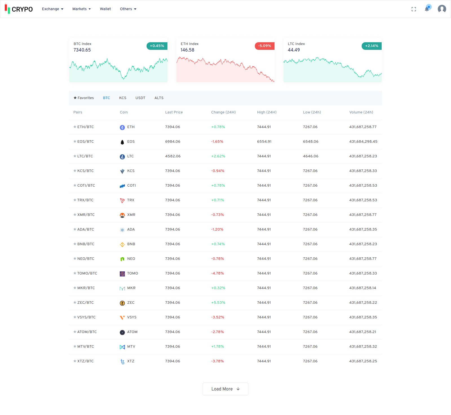This screenshot has height=415, width=451.
Task: Click the XTZ/BTC pair text
Action: tap(85, 361)
